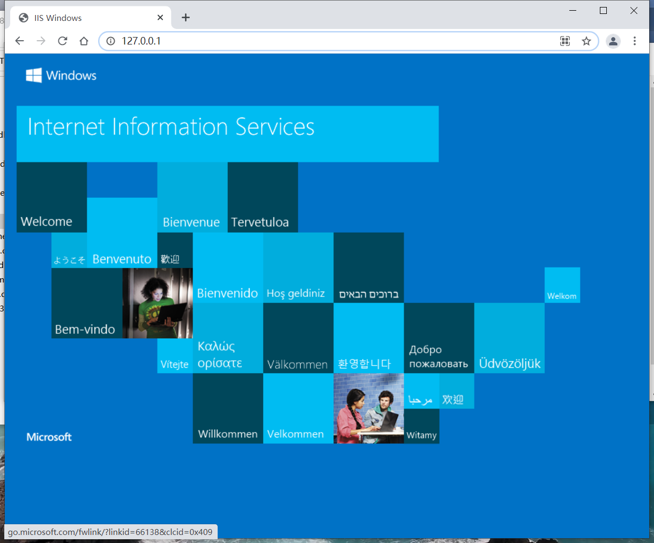The height and width of the screenshot is (543, 654).
Task: Click the Welkom tile
Action: [562, 285]
